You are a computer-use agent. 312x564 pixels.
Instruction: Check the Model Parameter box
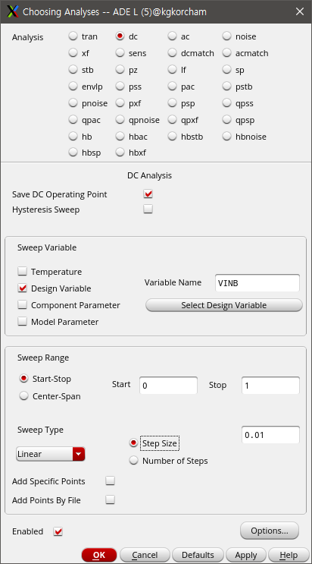22,321
